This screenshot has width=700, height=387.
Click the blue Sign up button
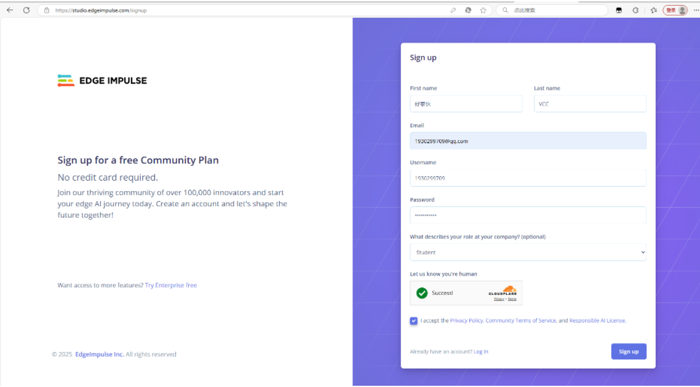pos(629,351)
